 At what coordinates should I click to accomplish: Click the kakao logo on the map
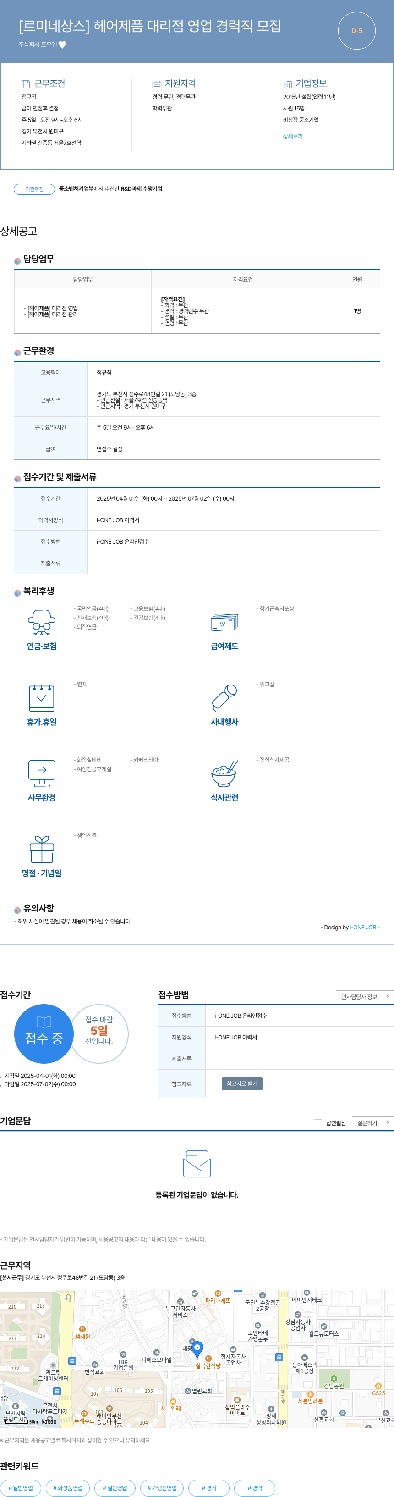tap(49, 1421)
